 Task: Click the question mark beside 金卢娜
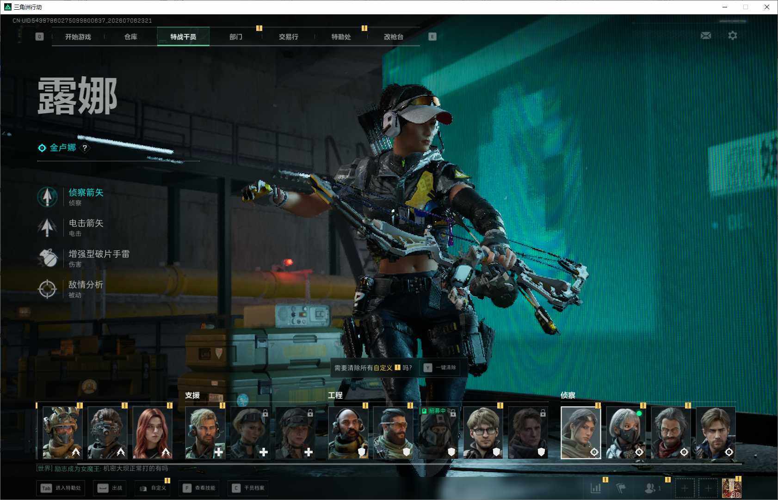[85, 148]
